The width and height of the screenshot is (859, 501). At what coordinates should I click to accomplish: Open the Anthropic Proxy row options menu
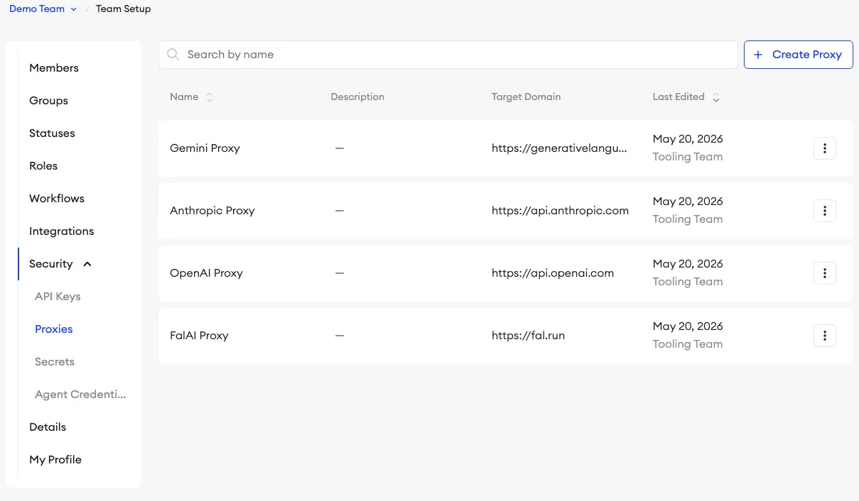824,211
